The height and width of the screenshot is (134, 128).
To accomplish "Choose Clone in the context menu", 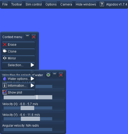I will coord(19,51).
